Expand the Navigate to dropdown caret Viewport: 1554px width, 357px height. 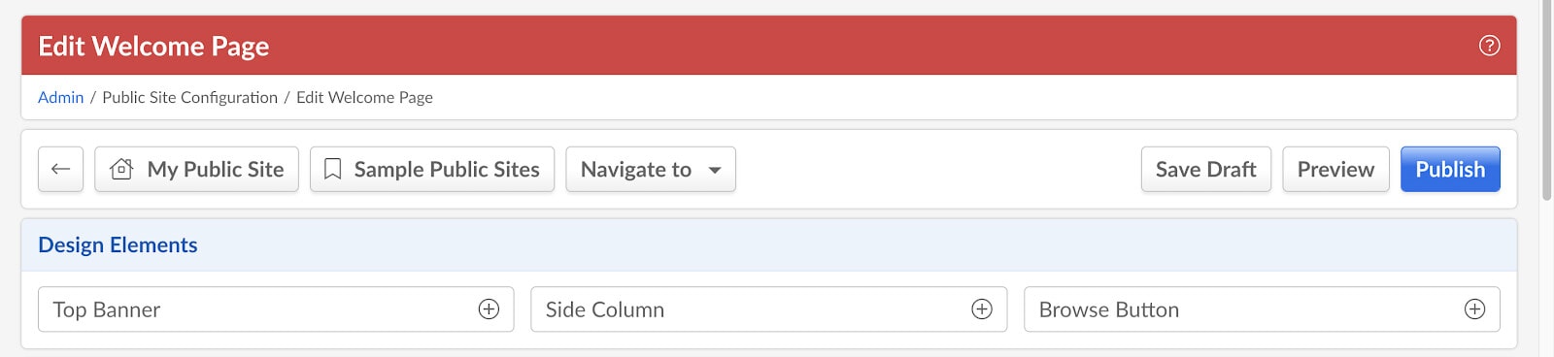coord(715,170)
